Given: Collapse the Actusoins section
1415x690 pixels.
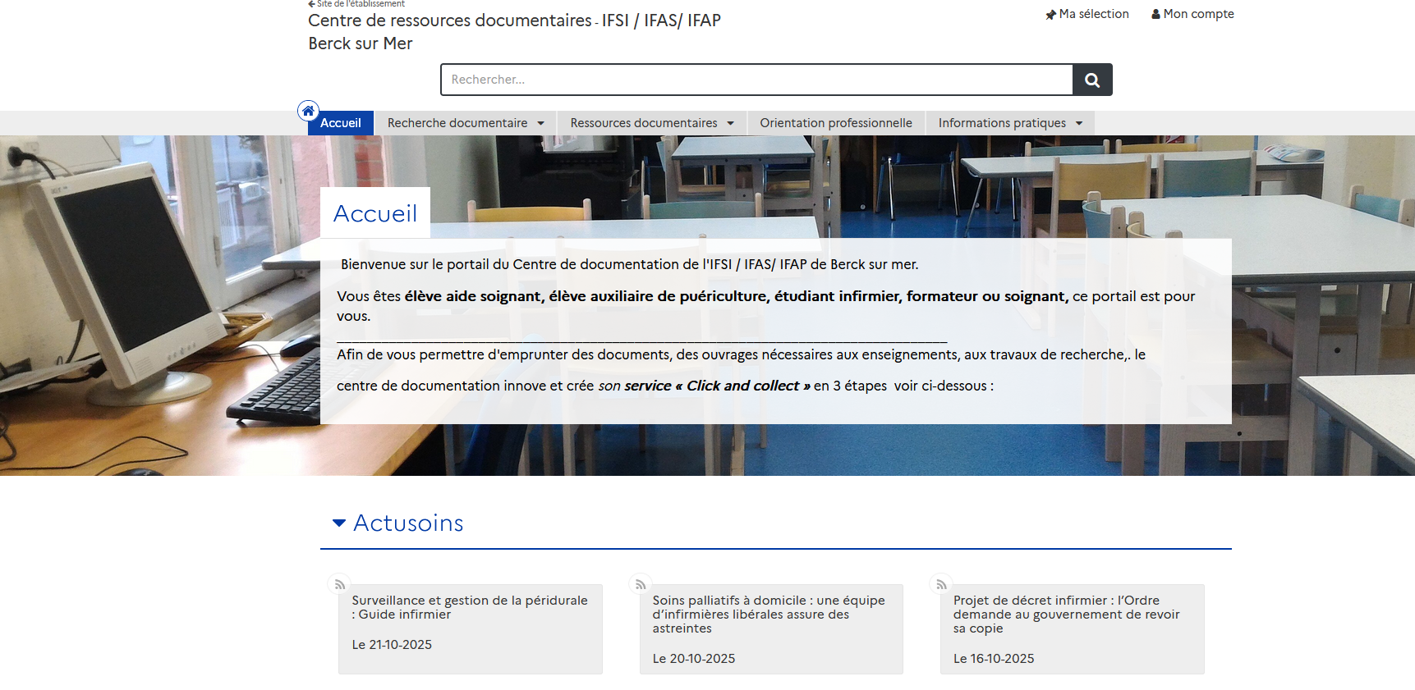Looking at the screenshot, I should pyautogui.click(x=339, y=523).
